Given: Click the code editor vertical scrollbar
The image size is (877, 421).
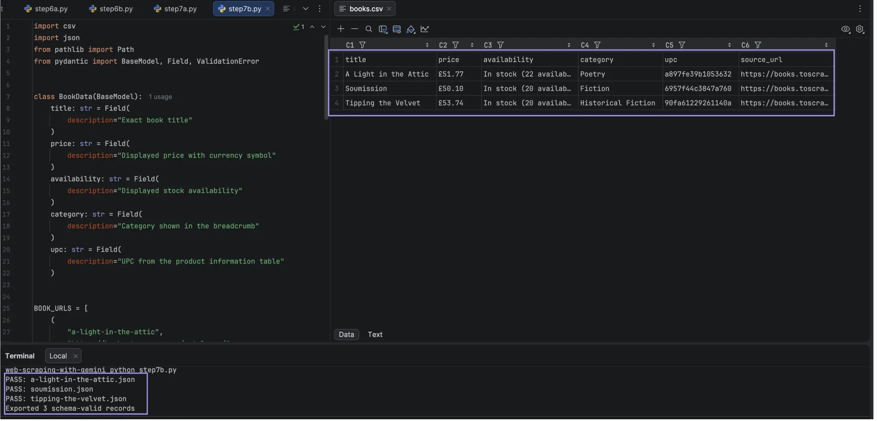Looking at the screenshot, I should 326,77.
